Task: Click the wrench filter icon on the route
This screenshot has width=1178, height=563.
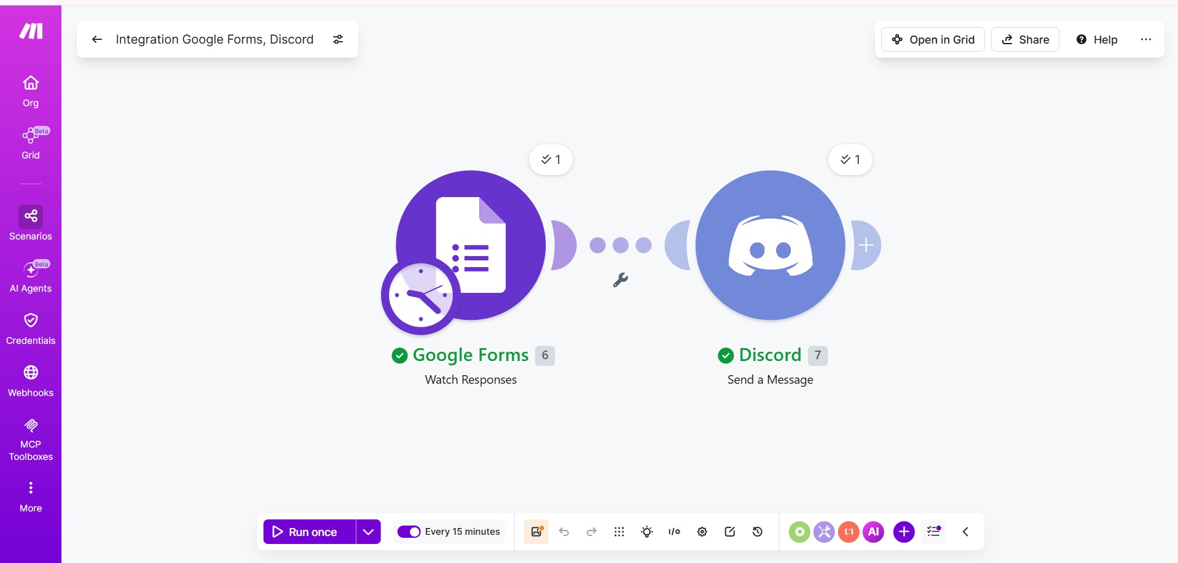Action: pos(620,280)
